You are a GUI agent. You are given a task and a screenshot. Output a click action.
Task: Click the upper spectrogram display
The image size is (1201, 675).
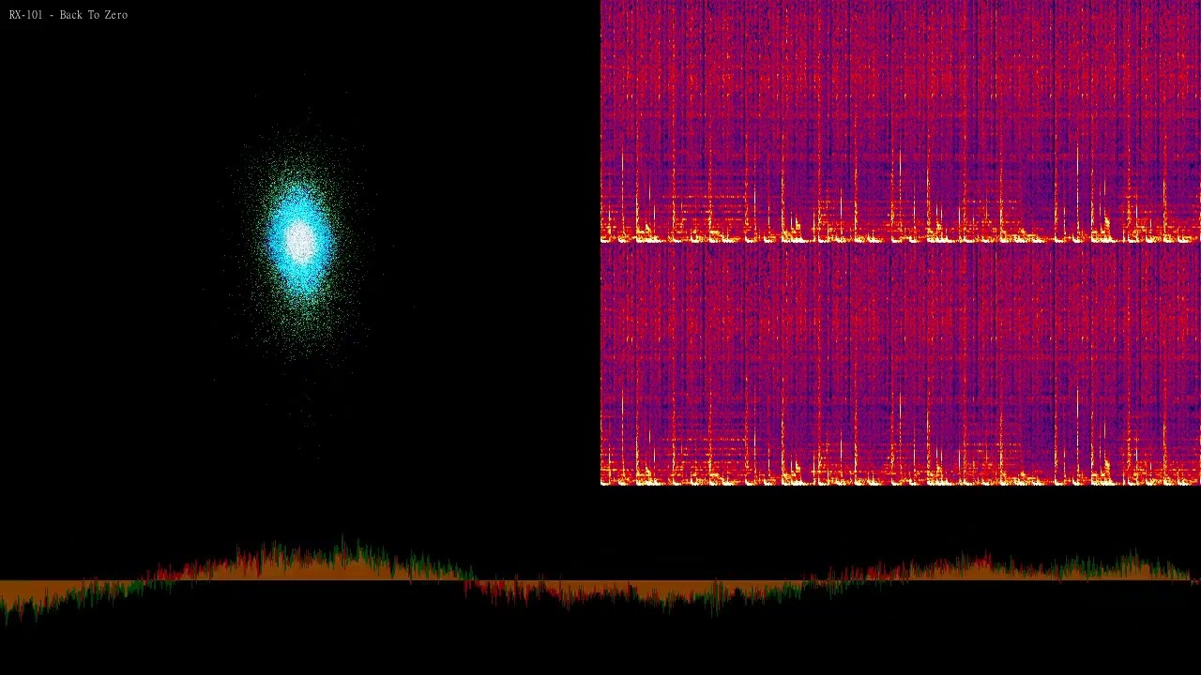point(901,121)
